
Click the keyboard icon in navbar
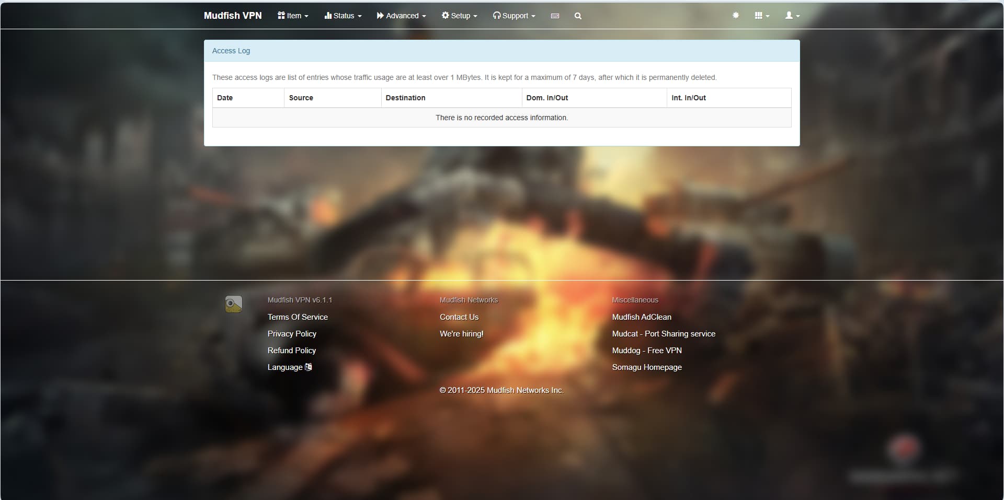point(555,16)
